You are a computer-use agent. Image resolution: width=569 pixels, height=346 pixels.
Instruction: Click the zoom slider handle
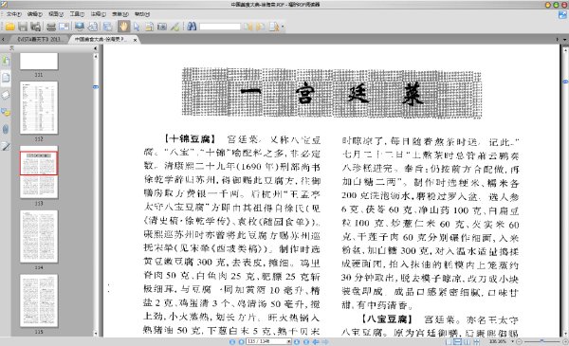[x=541, y=341]
